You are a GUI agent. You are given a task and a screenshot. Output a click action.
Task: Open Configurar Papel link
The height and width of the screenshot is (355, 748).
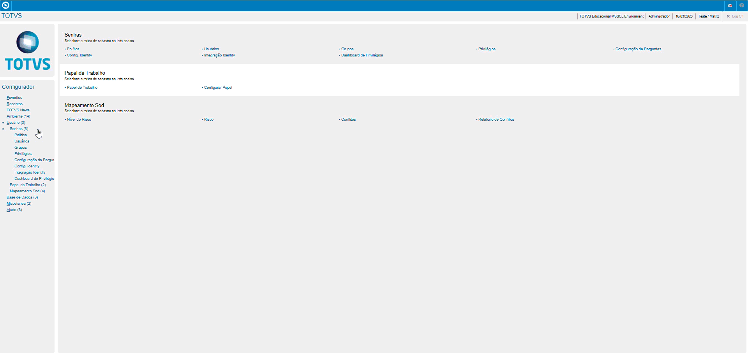coord(218,88)
